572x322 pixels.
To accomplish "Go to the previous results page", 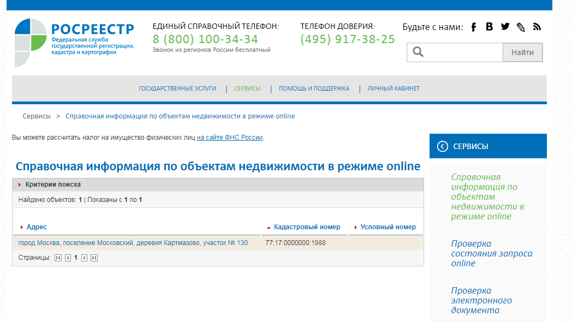I will pyautogui.click(x=68, y=258).
